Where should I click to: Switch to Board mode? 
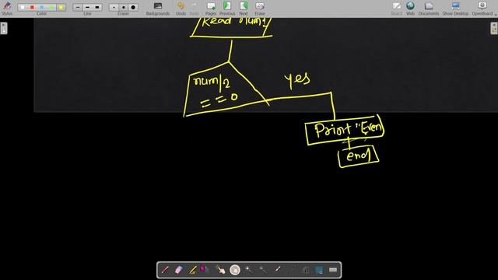(396, 9)
